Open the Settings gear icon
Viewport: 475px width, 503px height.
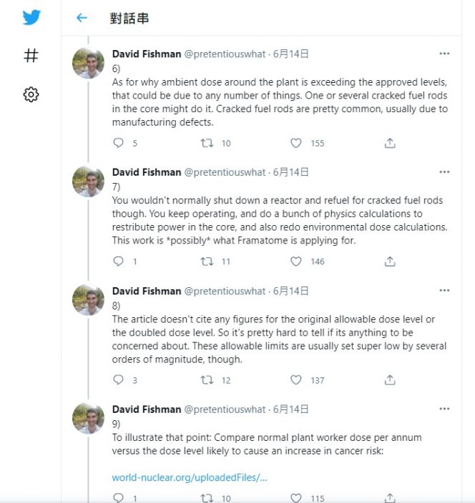pyautogui.click(x=31, y=94)
